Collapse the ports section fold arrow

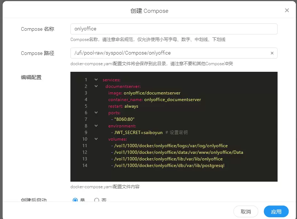96,113
